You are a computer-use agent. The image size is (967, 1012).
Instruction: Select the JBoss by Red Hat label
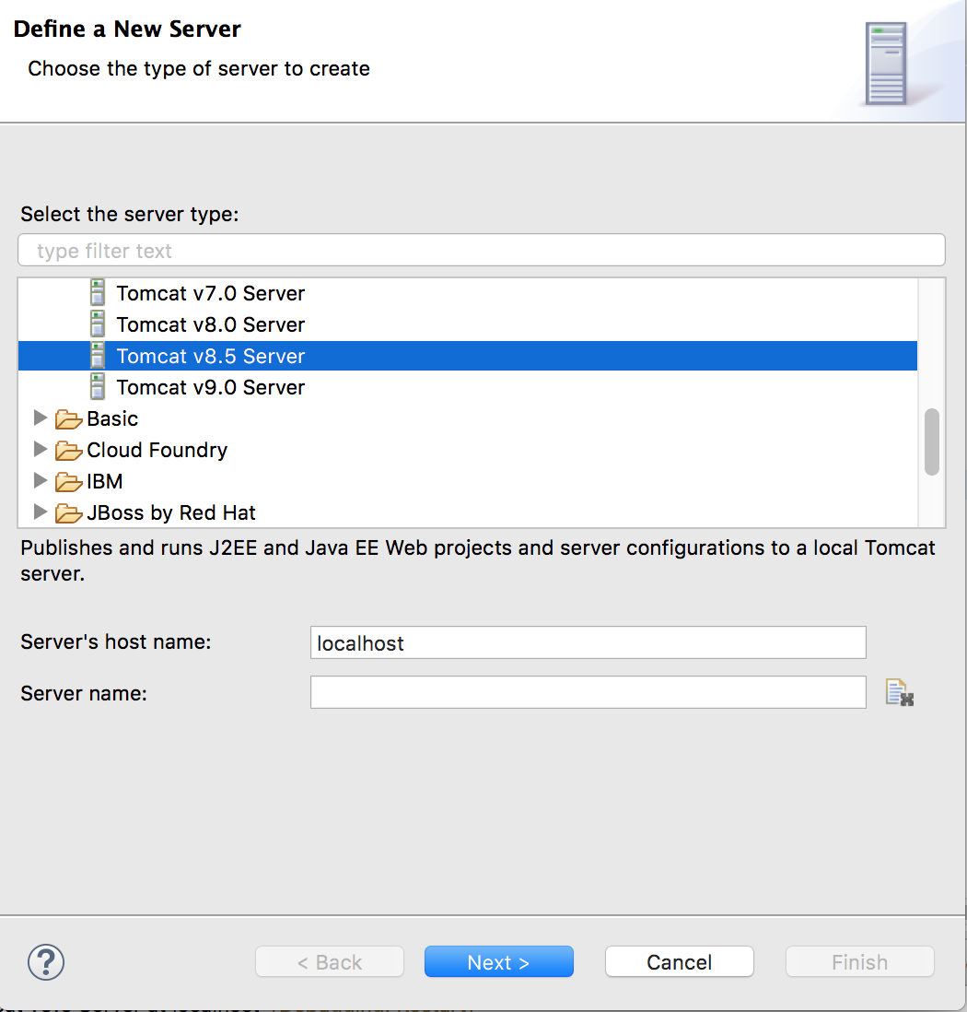coord(171,512)
